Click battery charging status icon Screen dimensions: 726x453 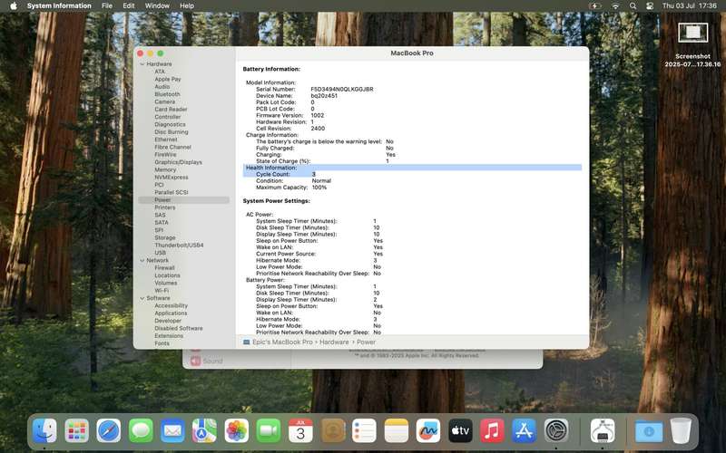pyautogui.click(x=595, y=5)
